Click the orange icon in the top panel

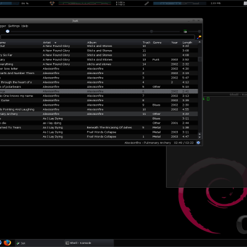pyautogui.click(x=52, y=3)
